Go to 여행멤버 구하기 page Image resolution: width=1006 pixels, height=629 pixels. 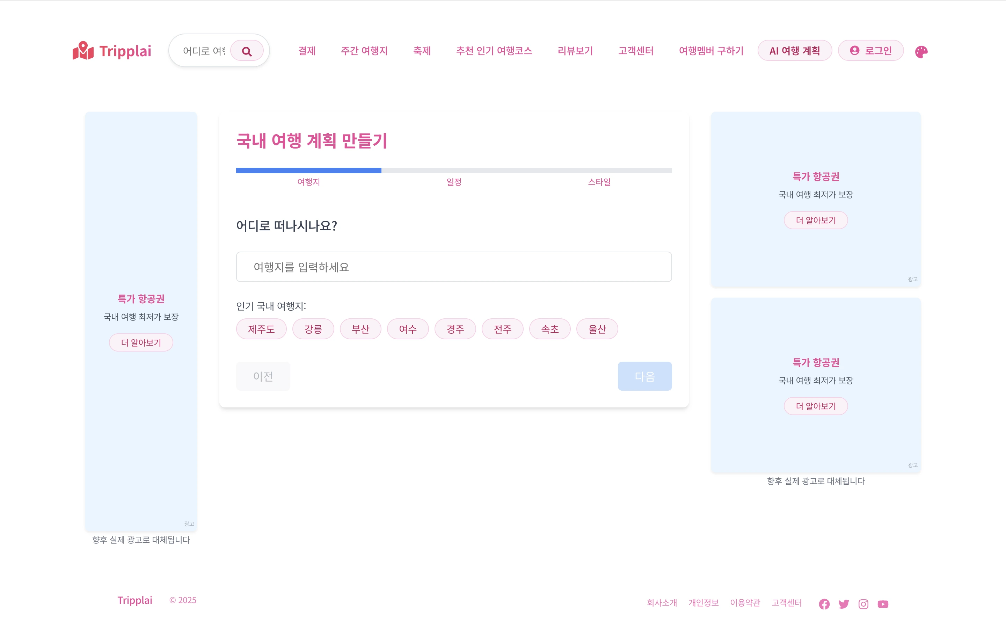pos(711,51)
